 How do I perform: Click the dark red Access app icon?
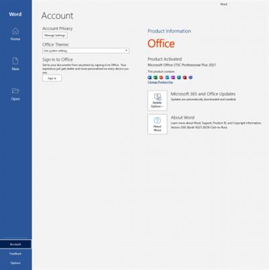(184, 77)
